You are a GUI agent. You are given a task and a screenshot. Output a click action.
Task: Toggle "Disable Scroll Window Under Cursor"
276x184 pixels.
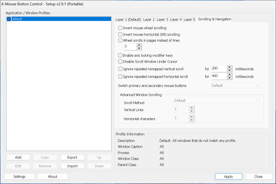(120, 61)
